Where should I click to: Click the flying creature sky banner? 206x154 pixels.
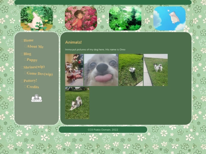(169, 19)
